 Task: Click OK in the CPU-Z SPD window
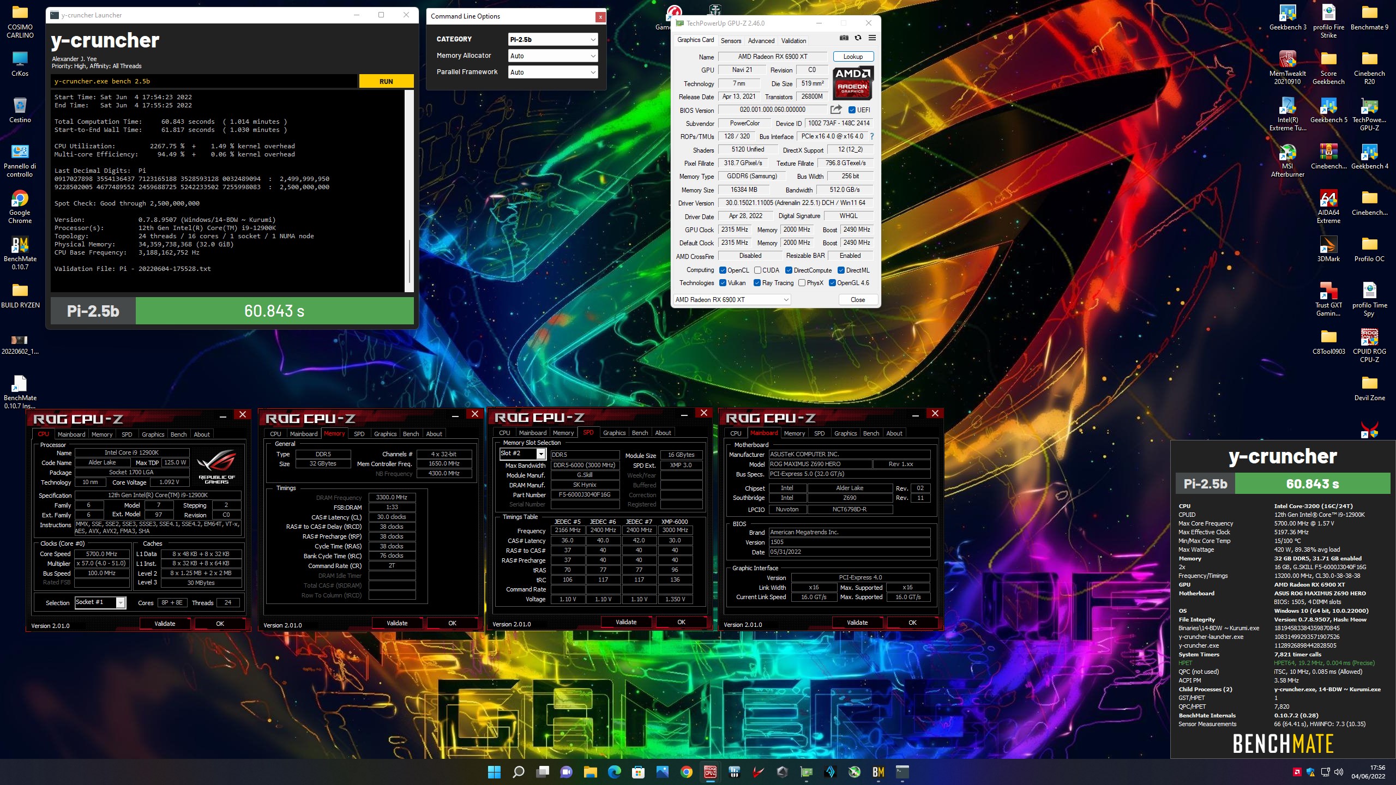[x=681, y=622]
